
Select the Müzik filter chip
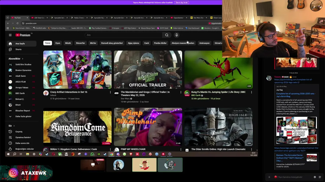[x=68, y=43]
